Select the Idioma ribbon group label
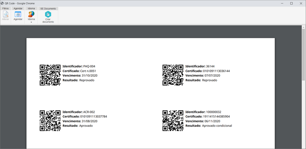Viewport: 306px width, 149px height. tap(31, 9)
